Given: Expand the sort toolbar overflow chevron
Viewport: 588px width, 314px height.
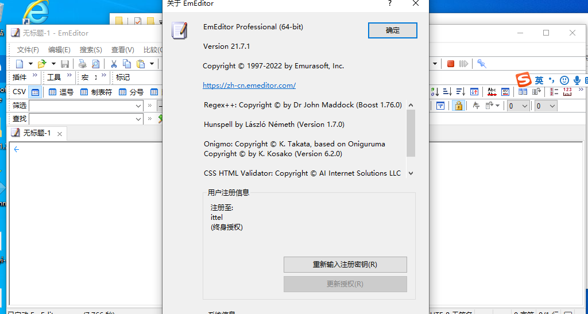Looking at the screenshot, I should tap(581, 90).
